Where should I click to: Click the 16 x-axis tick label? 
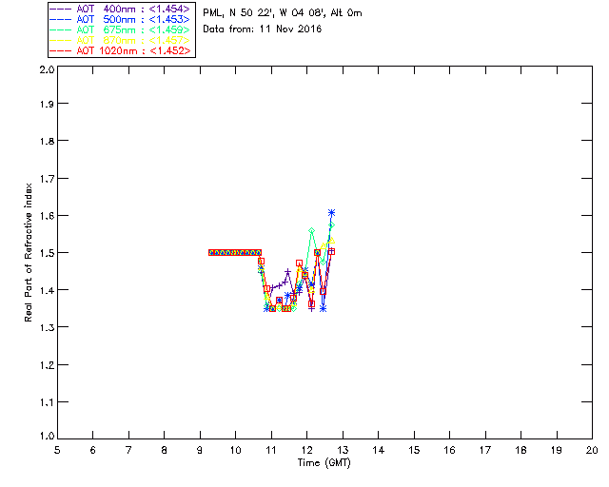[x=449, y=450]
